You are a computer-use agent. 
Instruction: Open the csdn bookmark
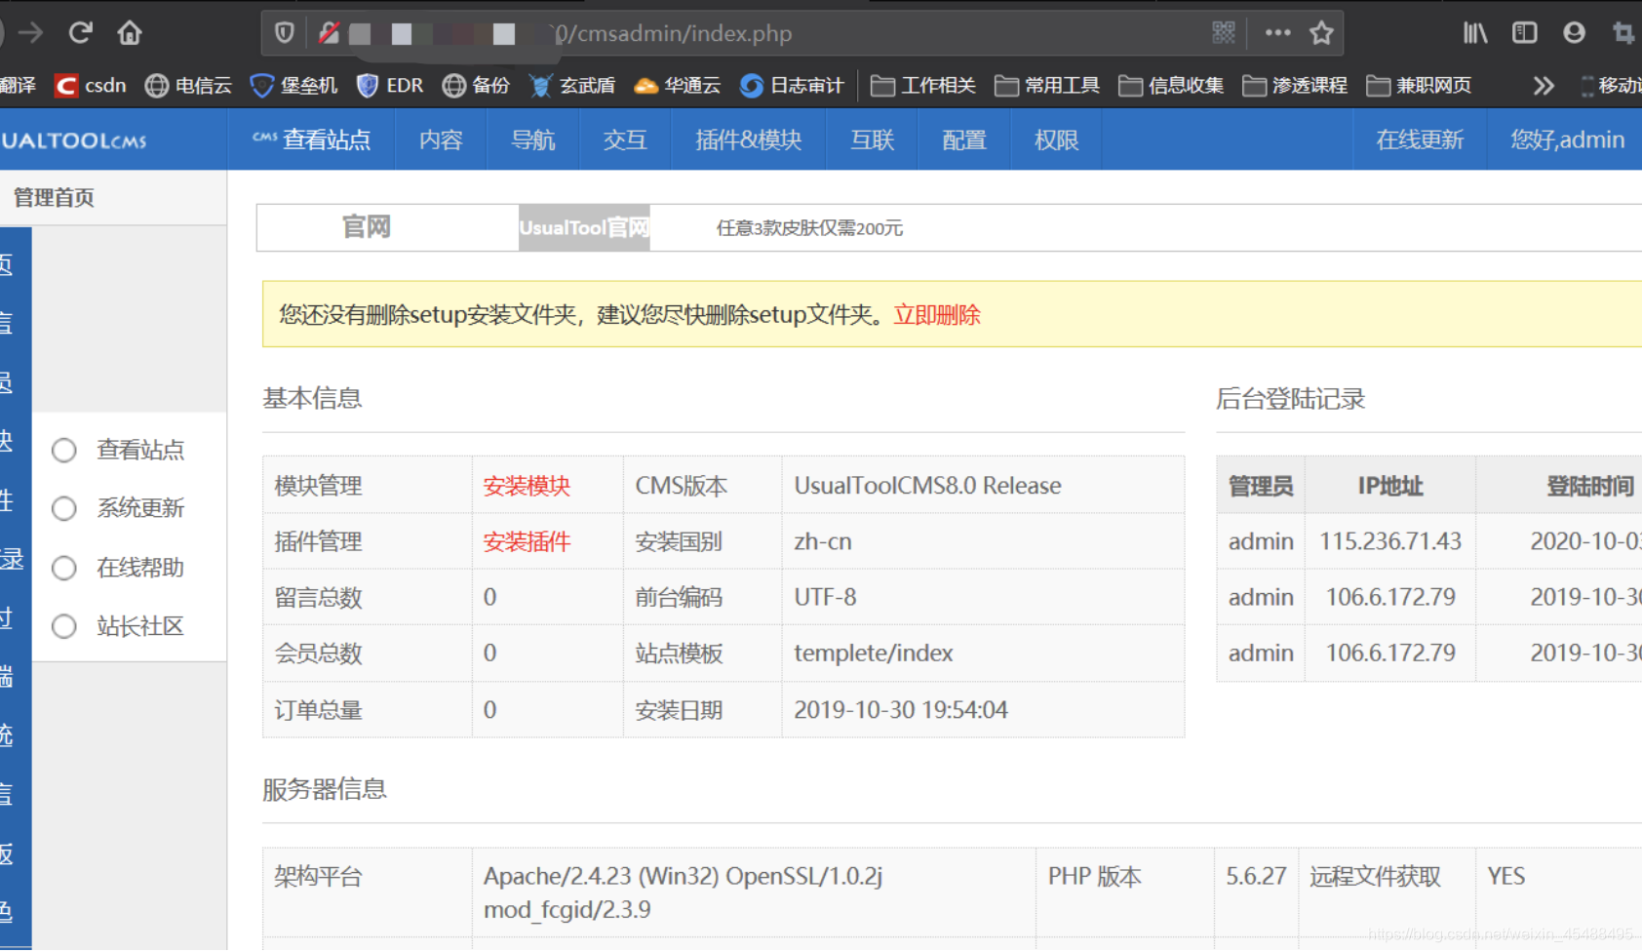pyautogui.click(x=91, y=86)
